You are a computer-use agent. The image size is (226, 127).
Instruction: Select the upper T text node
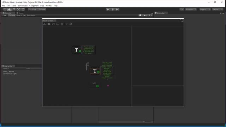click(x=77, y=50)
